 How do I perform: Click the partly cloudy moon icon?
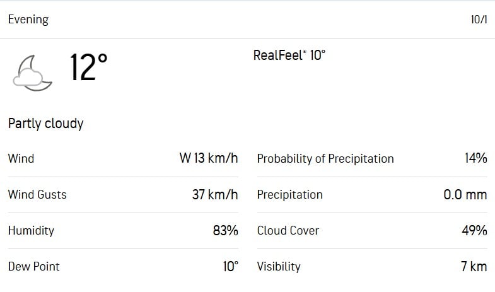pos(32,72)
